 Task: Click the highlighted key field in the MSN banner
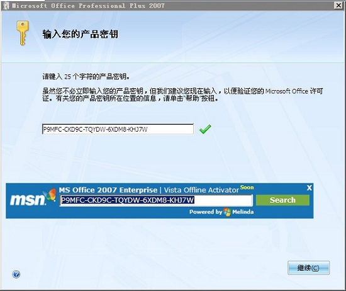(x=156, y=200)
